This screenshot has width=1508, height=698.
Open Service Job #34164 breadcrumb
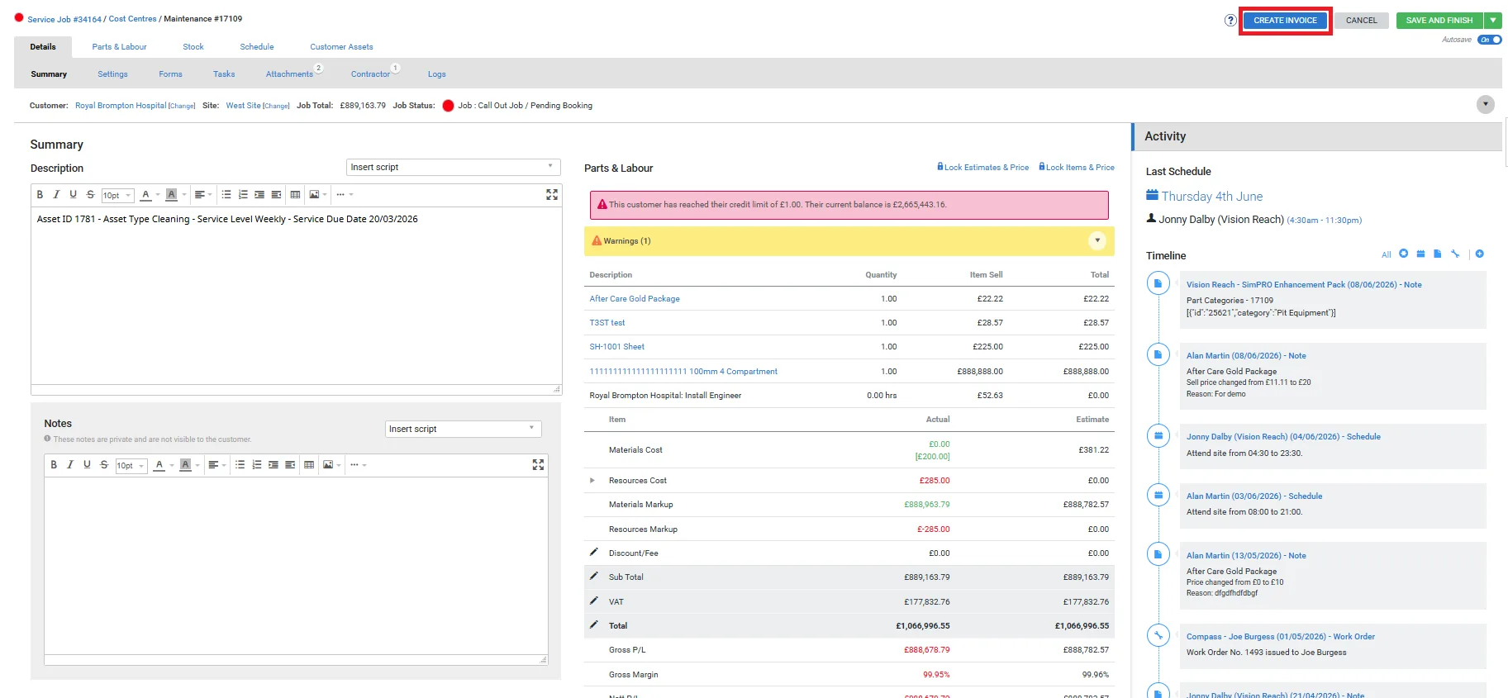64,19
